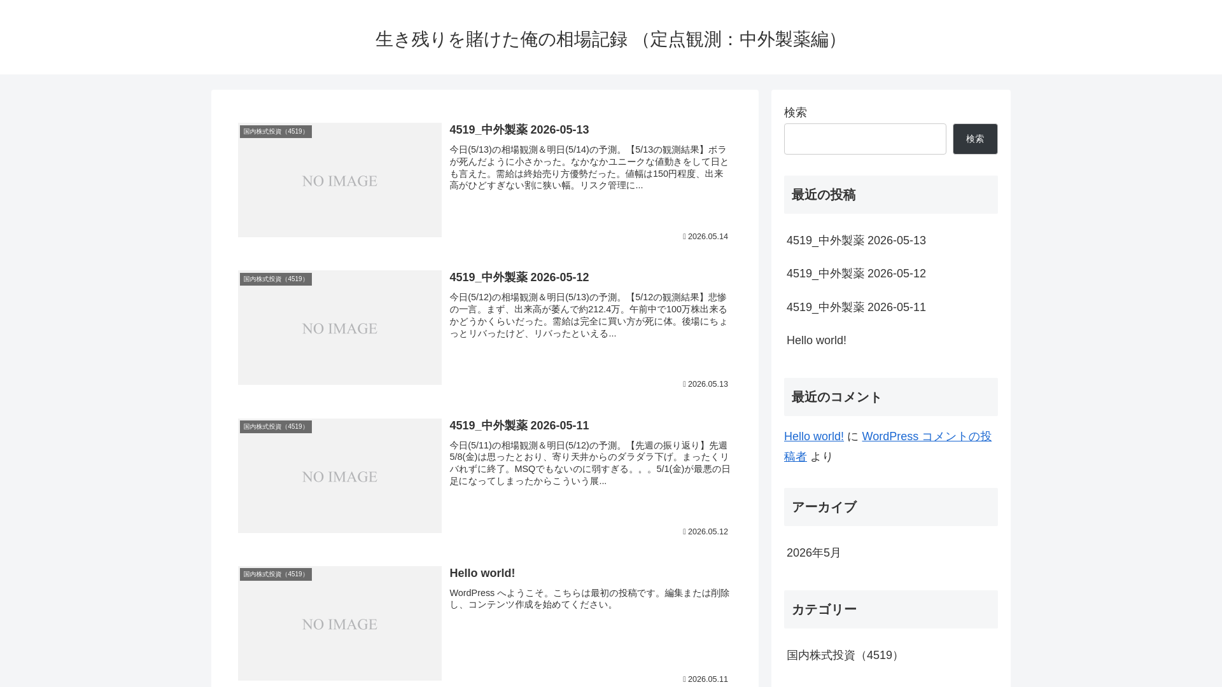Open post title 4519_中外製薬 2026-05-12 in main list
The image size is (1222, 687).
pos(519,277)
